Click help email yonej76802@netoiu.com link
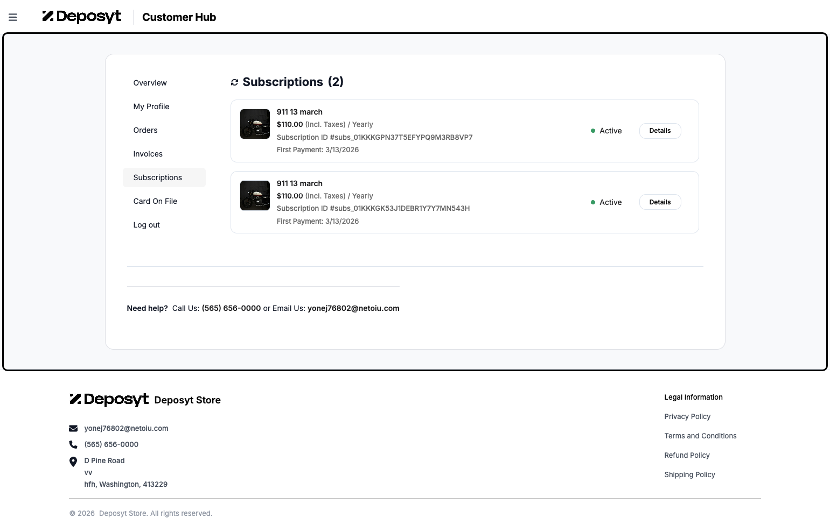Viewport: 830px width, 518px height. pos(353,308)
